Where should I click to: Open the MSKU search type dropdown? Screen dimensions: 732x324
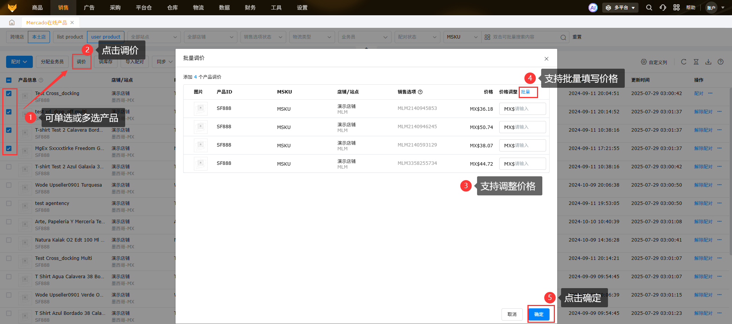coord(462,37)
